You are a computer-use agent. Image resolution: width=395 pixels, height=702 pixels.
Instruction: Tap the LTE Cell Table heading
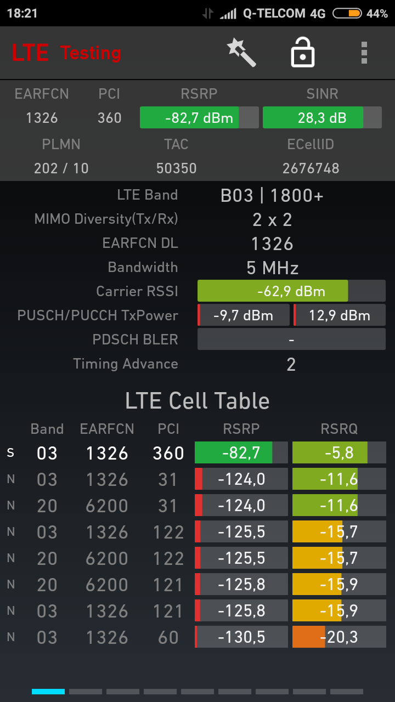pyautogui.click(x=198, y=401)
